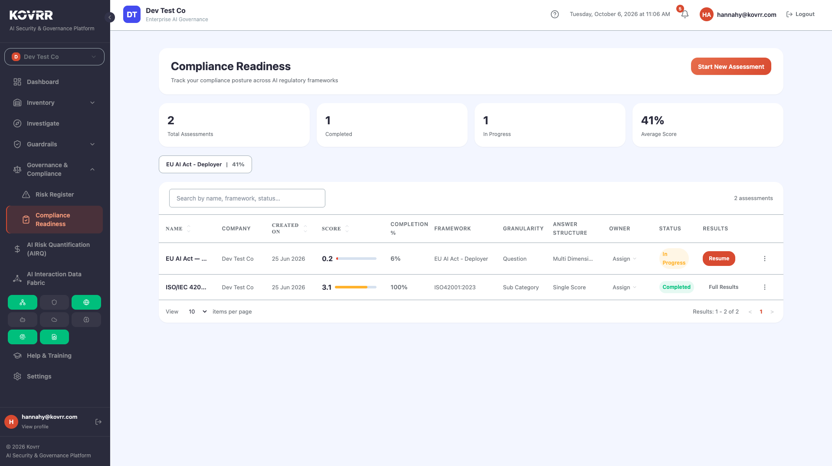Collapse Governance & Compliance section
Viewport: 832px width, 466px height.
pyautogui.click(x=54, y=169)
